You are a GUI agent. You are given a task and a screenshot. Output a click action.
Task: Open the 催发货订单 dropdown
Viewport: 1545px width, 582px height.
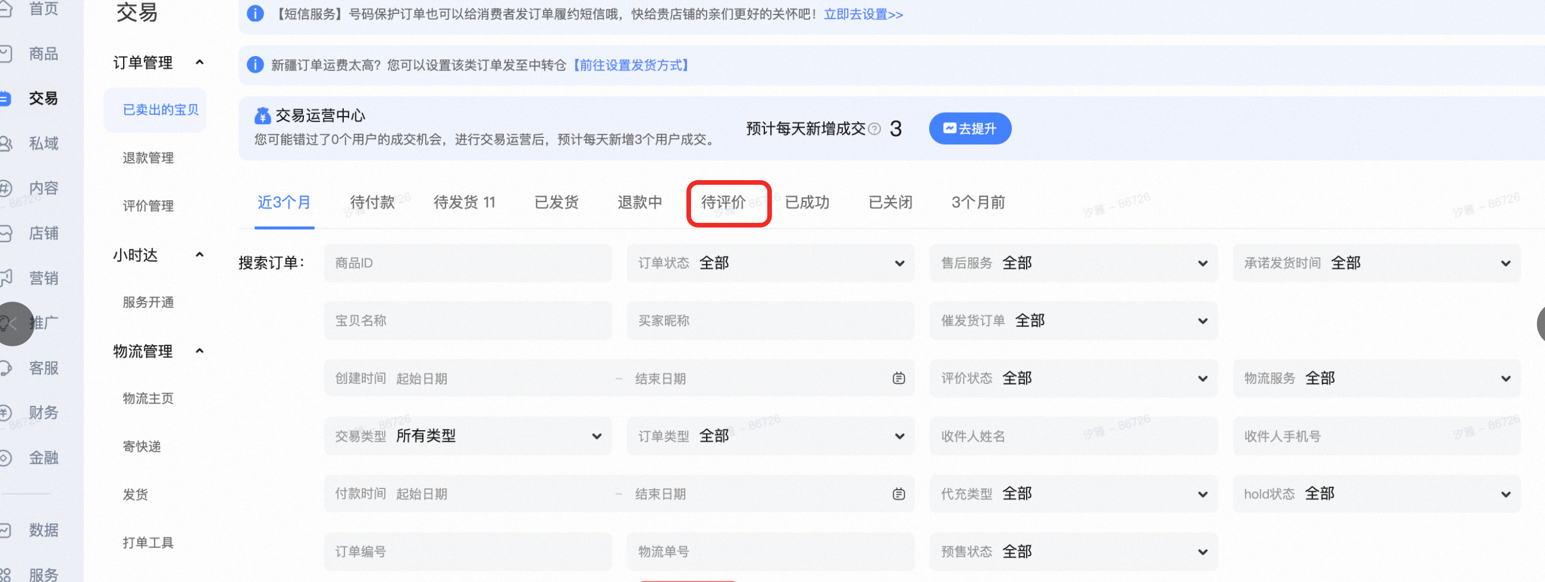click(x=1074, y=320)
